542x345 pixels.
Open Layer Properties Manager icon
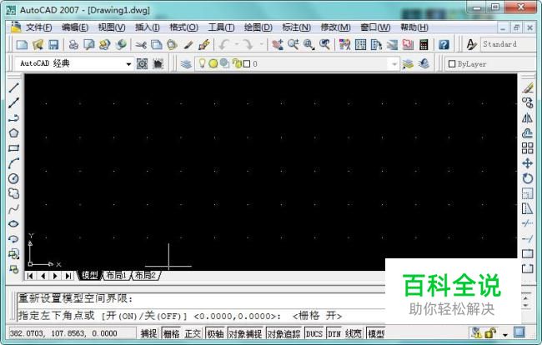pos(186,64)
